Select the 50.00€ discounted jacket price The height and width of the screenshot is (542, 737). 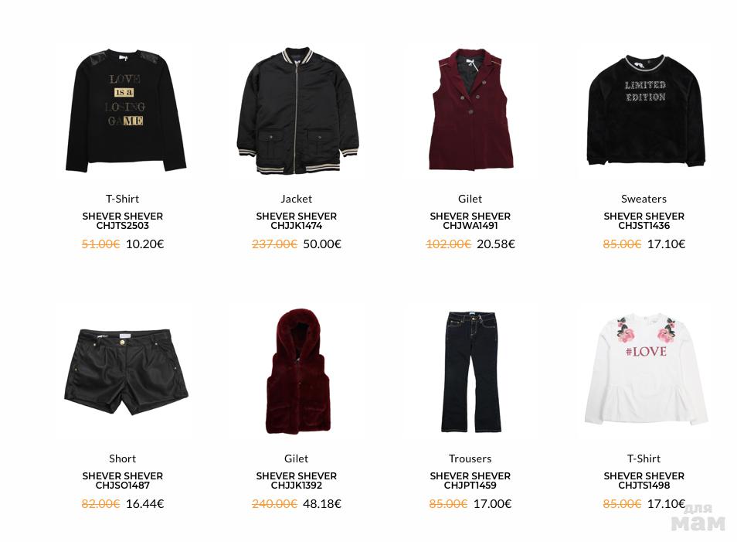(x=322, y=244)
